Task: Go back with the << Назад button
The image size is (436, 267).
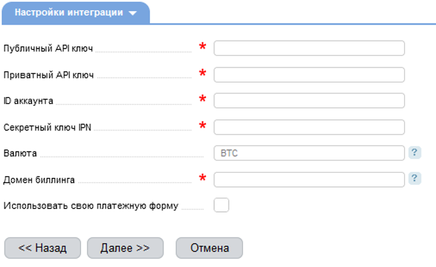Action: pyautogui.click(x=42, y=248)
